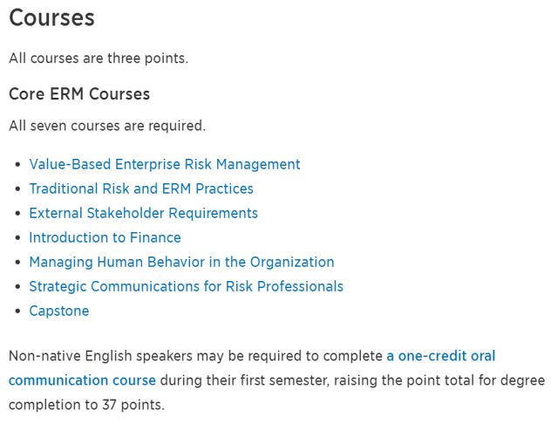Visit External Stakeholder Requirements course page

(143, 213)
